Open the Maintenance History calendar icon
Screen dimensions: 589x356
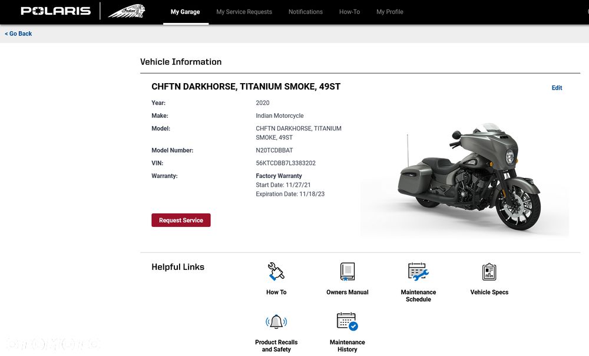[347, 321]
